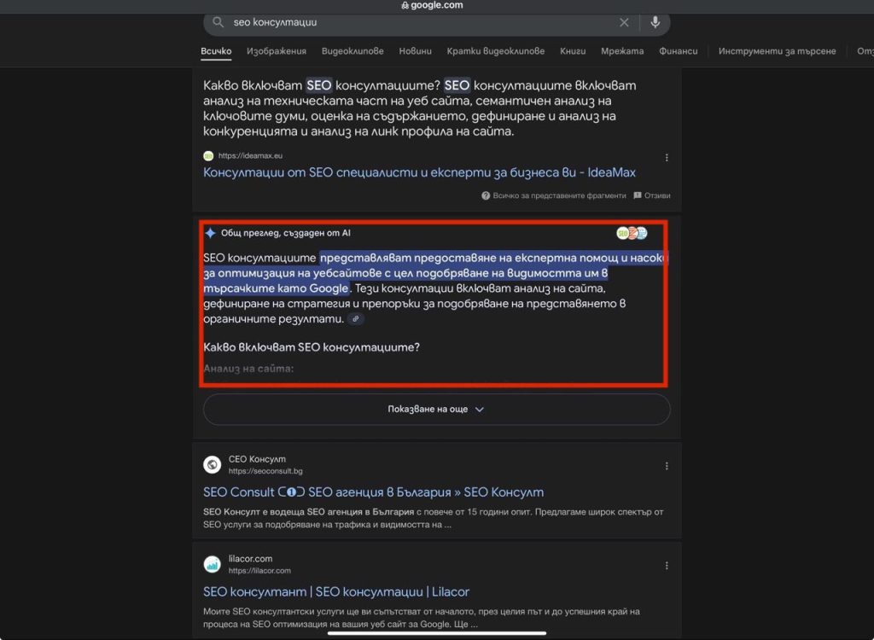Click heading Какво включват SEO консултациите?
This screenshot has width=874, height=640.
(311, 347)
